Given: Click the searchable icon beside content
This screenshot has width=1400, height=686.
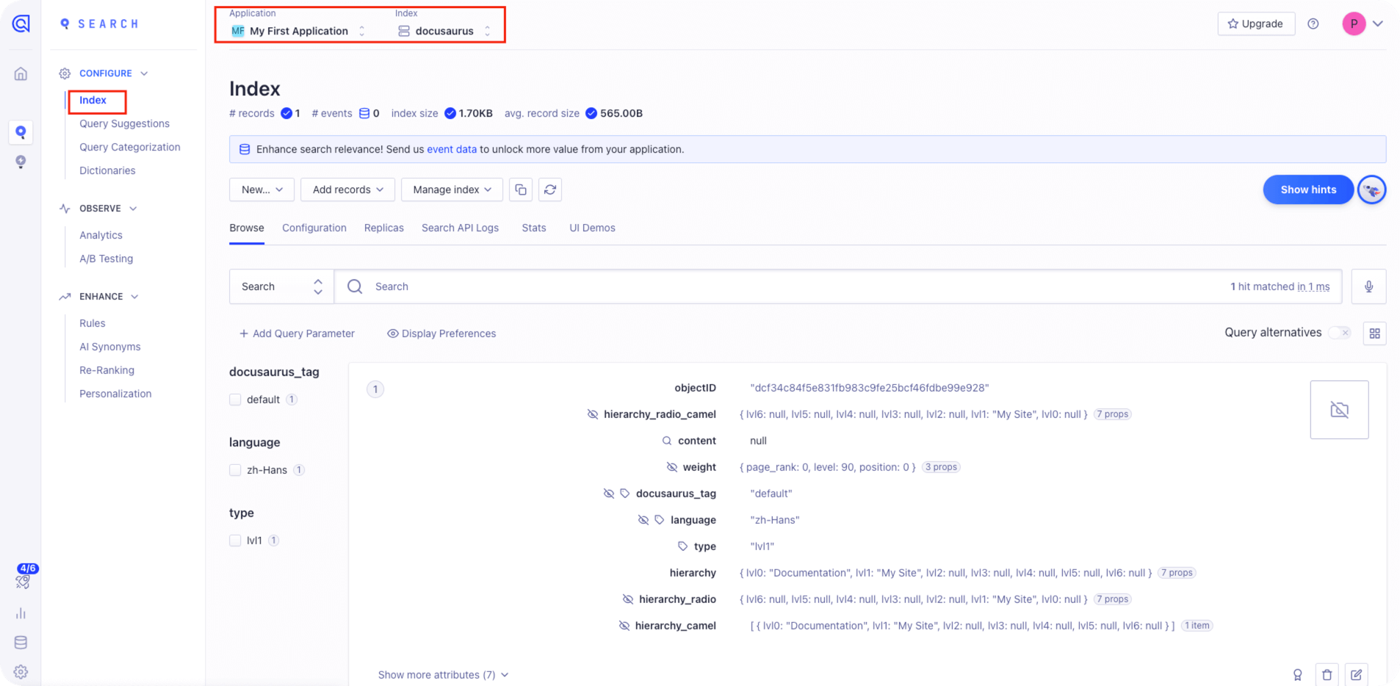Looking at the screenshot, I should (x=667, y=441).
